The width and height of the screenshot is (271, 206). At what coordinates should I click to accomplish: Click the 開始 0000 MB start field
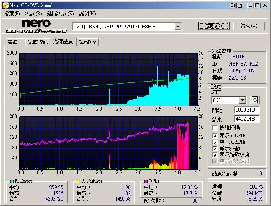point(246,110)
